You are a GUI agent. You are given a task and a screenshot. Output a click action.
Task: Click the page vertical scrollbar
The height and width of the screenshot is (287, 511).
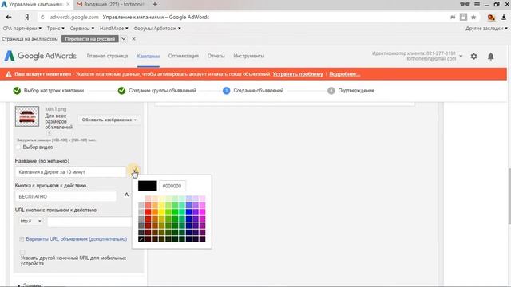(509, 195)
